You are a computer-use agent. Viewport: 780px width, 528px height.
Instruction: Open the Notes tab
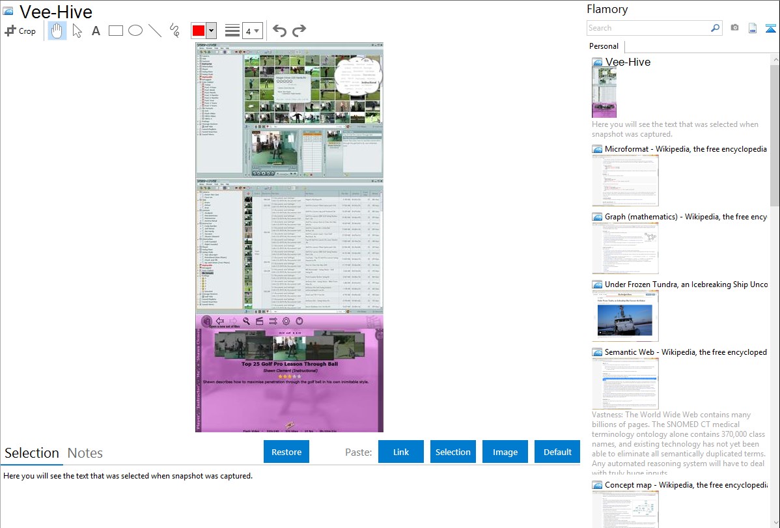pyautogui.click(x=85, y=453)
